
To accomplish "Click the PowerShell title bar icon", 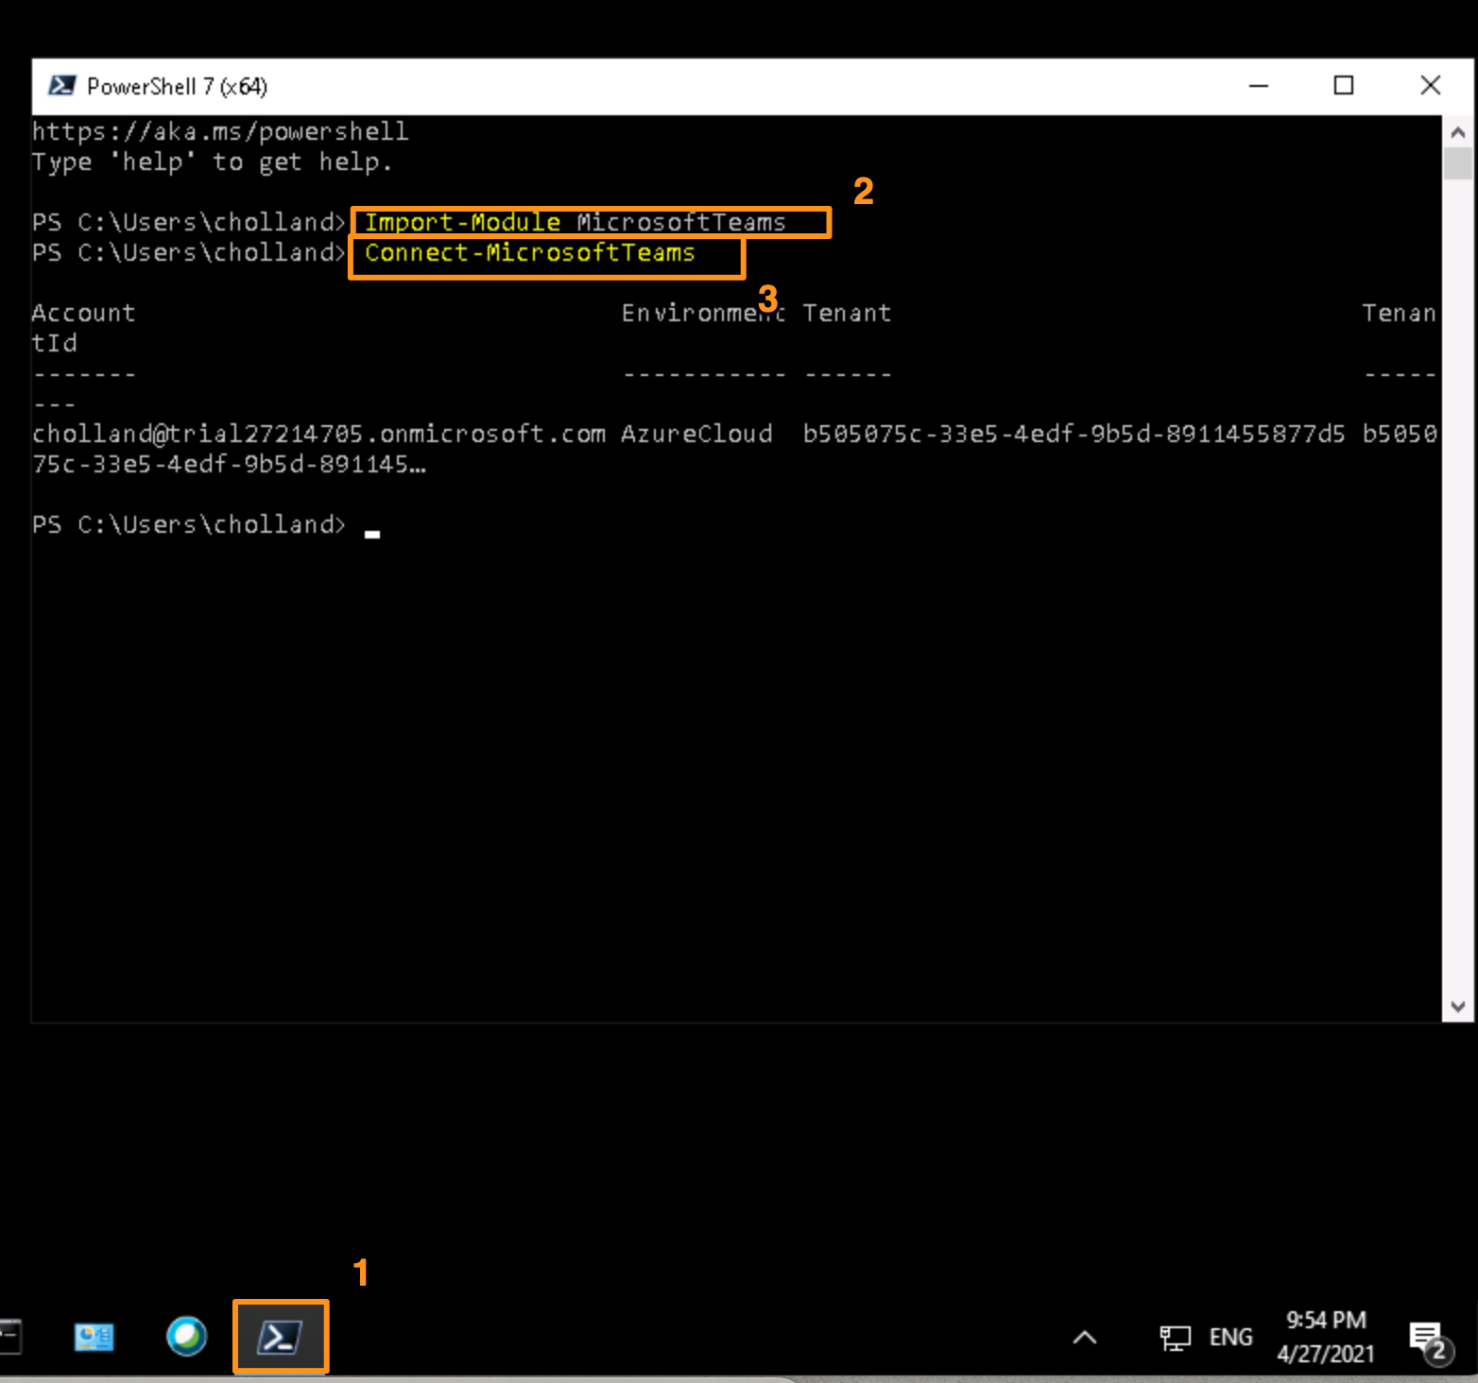I will (61, 86).
